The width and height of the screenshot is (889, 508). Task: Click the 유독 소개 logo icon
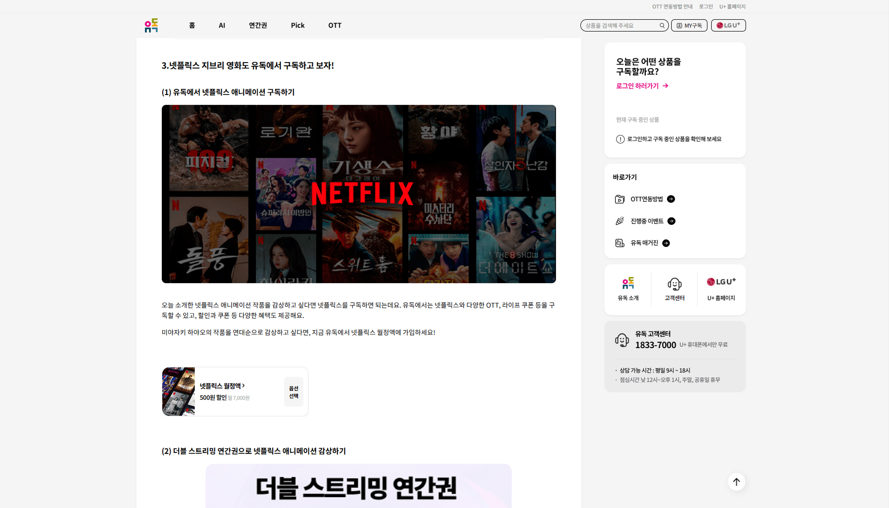tap(628, 283)
